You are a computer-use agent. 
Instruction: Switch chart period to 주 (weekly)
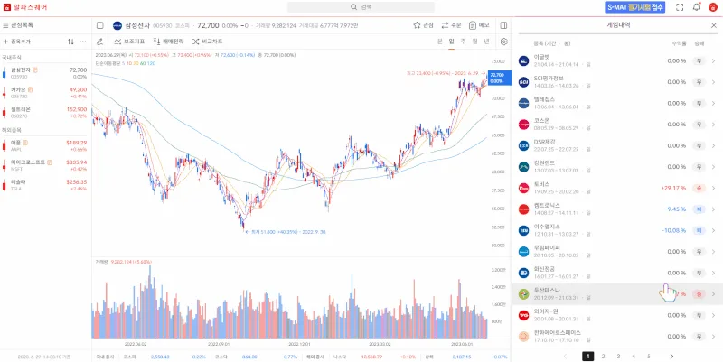click(463, 42)
